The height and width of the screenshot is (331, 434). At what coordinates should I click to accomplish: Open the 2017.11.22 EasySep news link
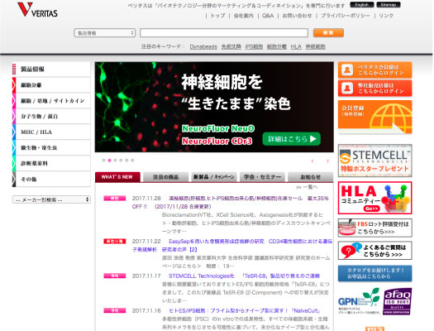coord(232,246)
